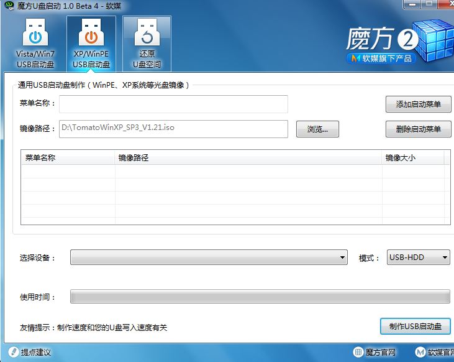Click the 镜像路径 ISO path field

pyautogui.click(x=173, y=129)
